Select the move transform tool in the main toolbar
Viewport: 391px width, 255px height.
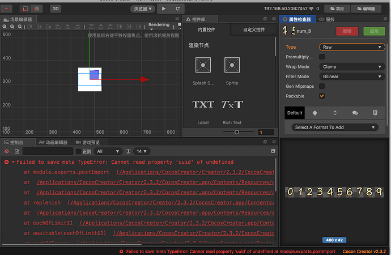[6, 8]
